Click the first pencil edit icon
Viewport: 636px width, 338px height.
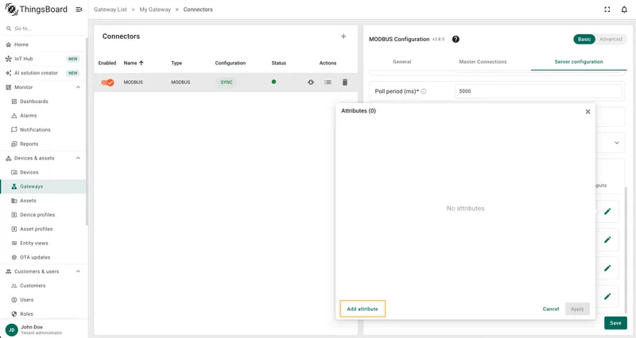(607, 211)
